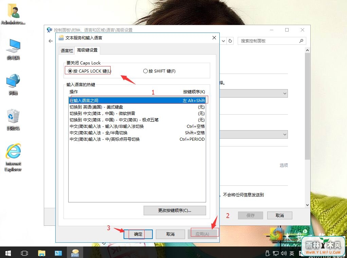Refresh the Control Panel address bar

coord(230,41)
